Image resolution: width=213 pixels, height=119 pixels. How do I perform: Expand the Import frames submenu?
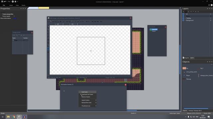[x=88, y=100]
